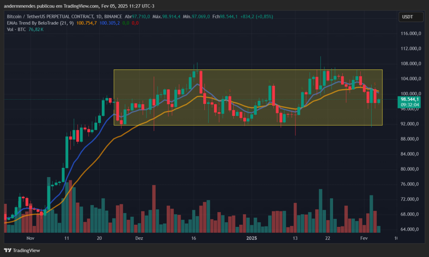Viewport: 429px width, 257px height.
Task: Click the 72.000,0 price axis label
Action: (410, 199)
